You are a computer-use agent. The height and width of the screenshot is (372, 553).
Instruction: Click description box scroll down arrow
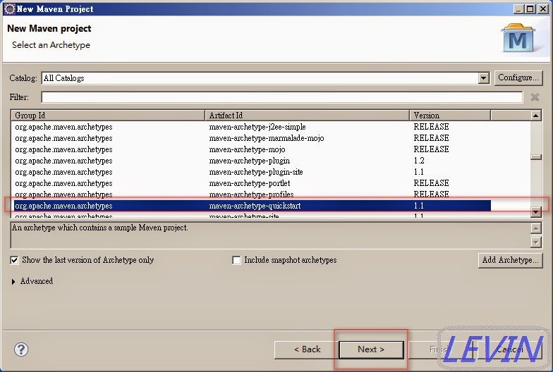(x=536, y=242)
